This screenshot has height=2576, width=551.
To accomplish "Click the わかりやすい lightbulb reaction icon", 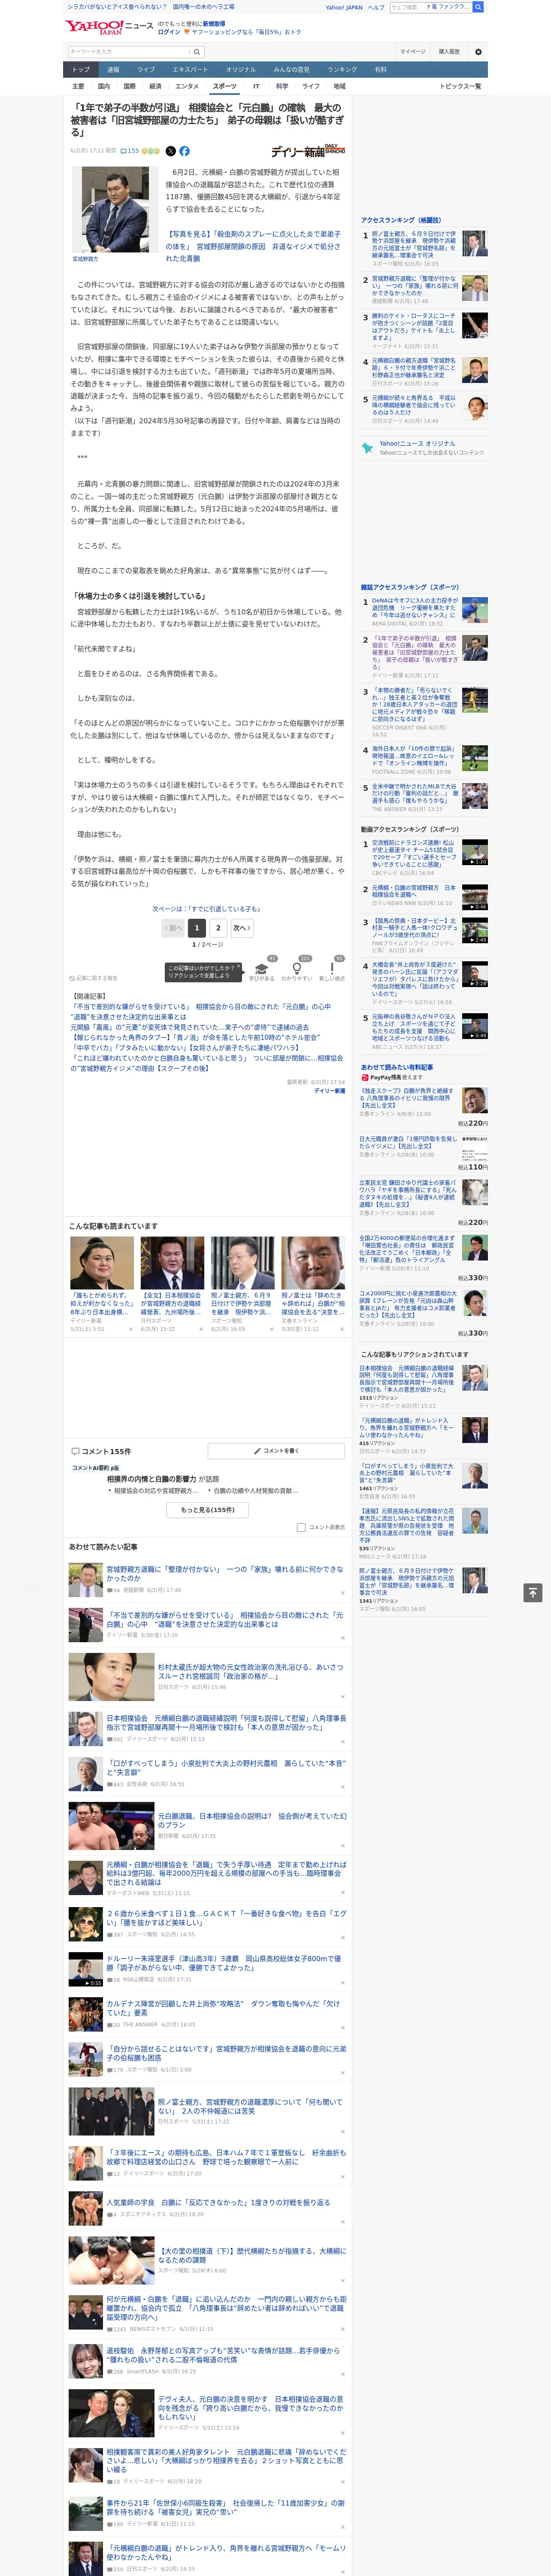I will 297,969.
